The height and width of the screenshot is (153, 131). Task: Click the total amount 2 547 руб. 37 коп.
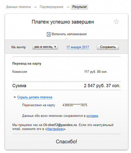click(102, 86)
